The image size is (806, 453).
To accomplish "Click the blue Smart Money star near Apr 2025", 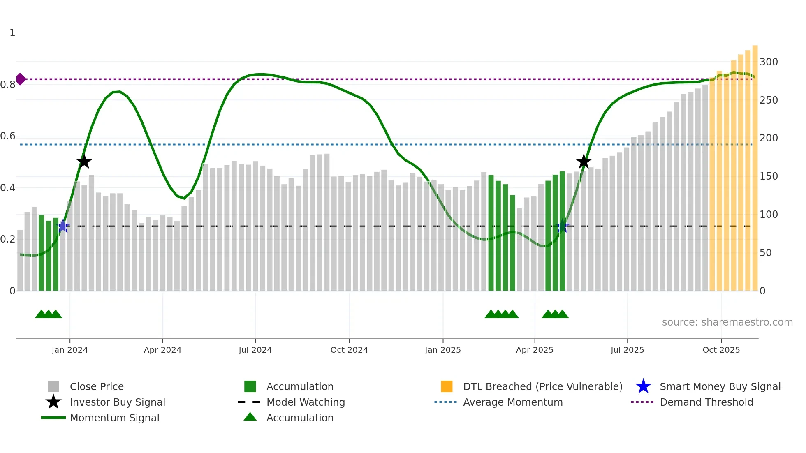I will click(x=562, y=226).
